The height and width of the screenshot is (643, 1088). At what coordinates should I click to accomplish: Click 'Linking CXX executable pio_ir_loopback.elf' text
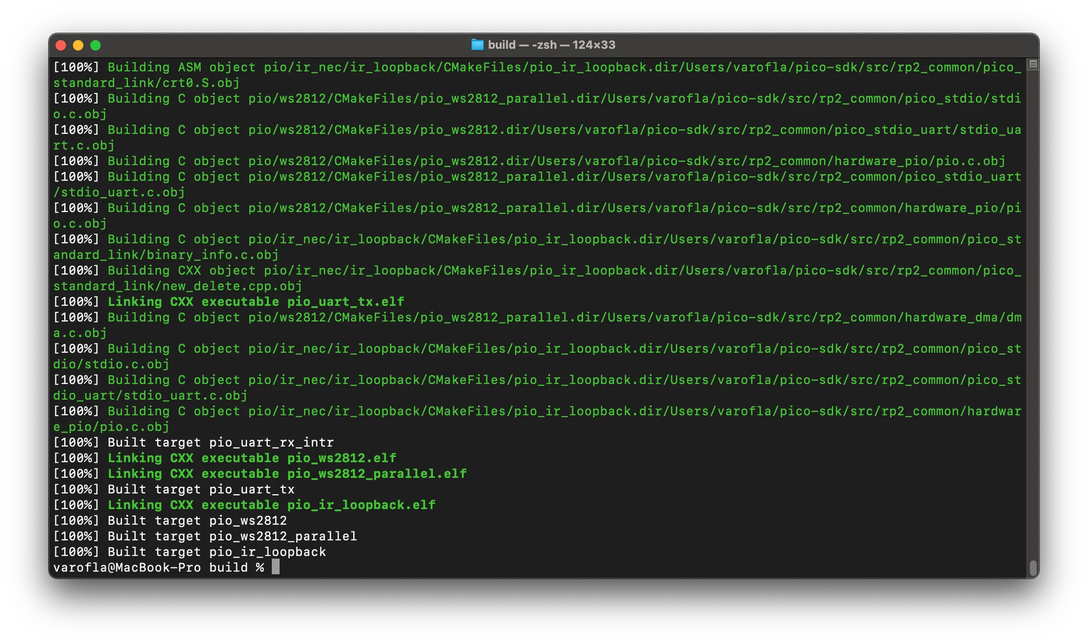coord(271,505)
